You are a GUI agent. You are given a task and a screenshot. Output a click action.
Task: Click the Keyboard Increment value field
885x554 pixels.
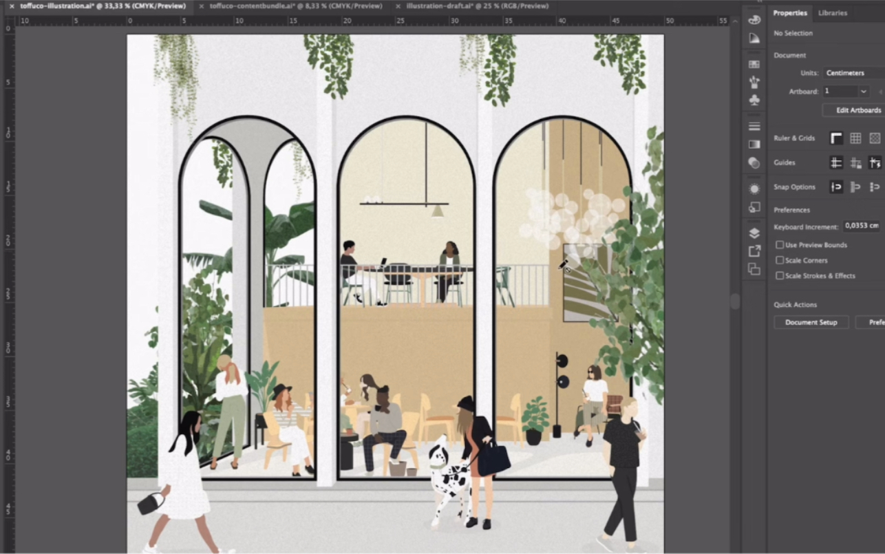(x=863, y=226)
